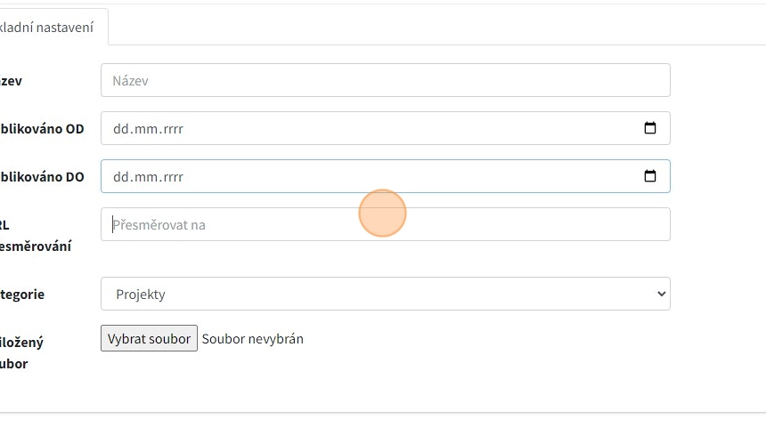Select year segment in Publikováno DO date

click(170, 177)
